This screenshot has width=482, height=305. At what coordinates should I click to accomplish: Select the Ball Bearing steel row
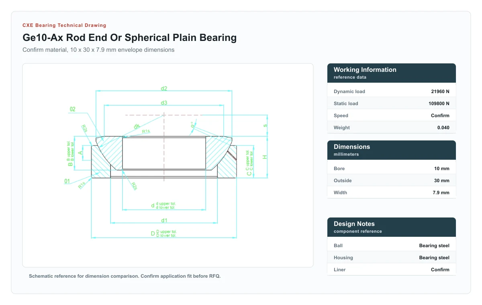[x=392, y=246]
